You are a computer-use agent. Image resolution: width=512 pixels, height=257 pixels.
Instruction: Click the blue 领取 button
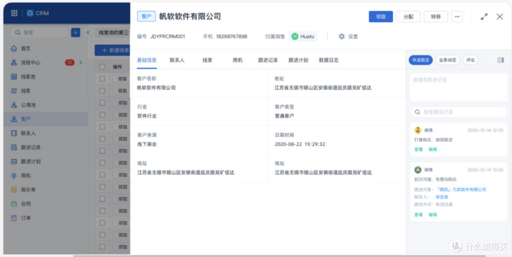tap(381, 17)
